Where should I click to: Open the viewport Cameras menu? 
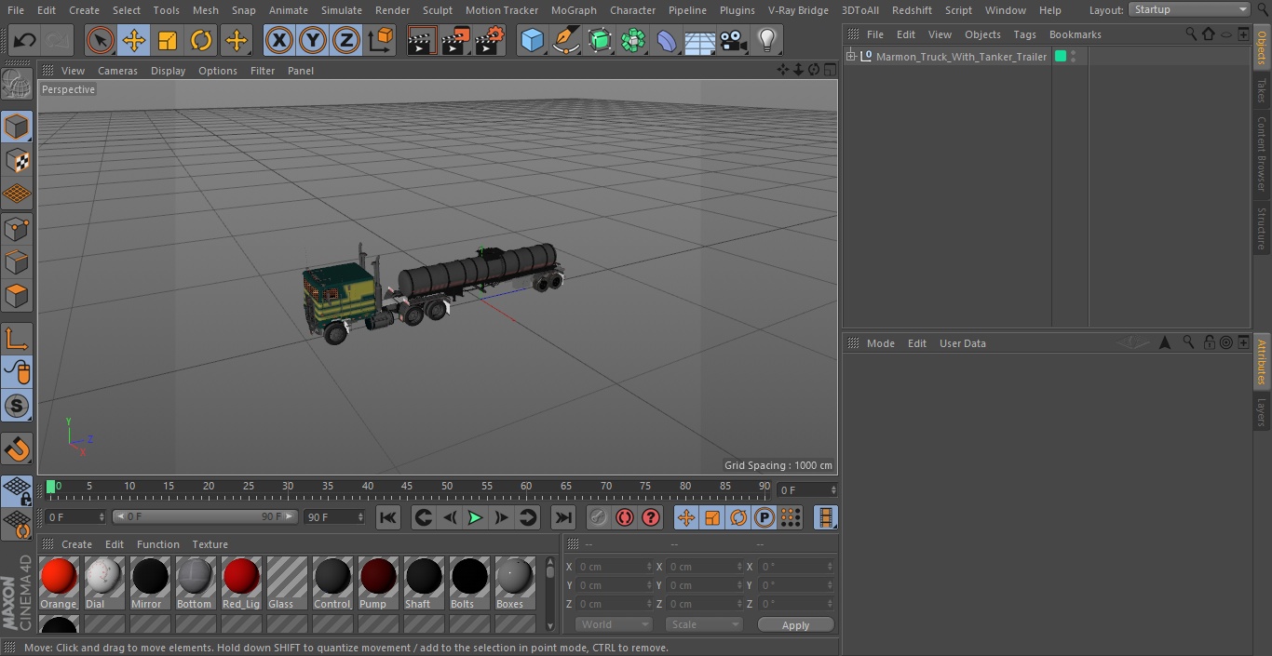point(117,71)
